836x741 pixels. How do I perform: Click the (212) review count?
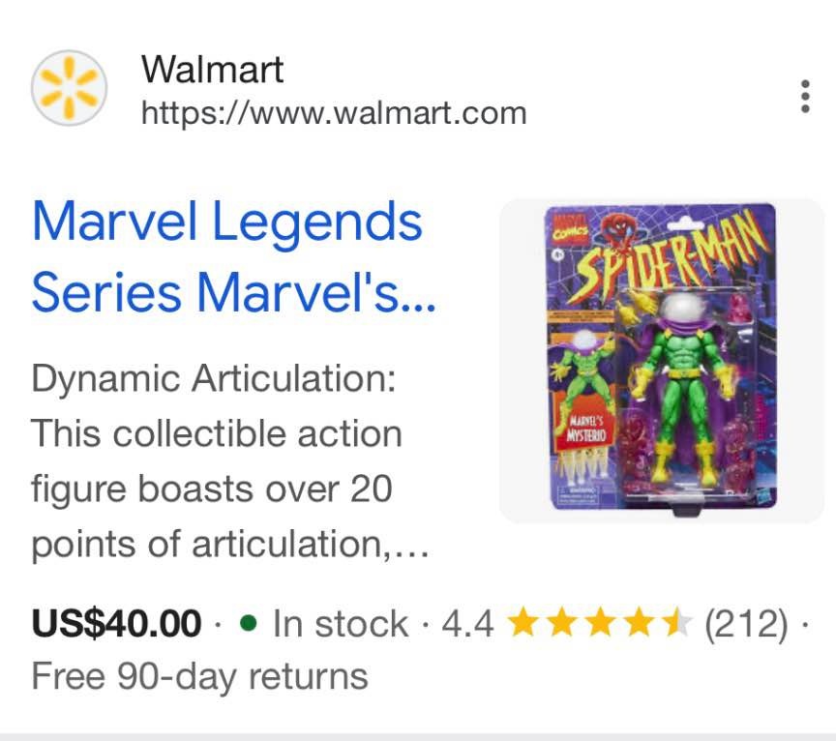[x=746, y=623]
